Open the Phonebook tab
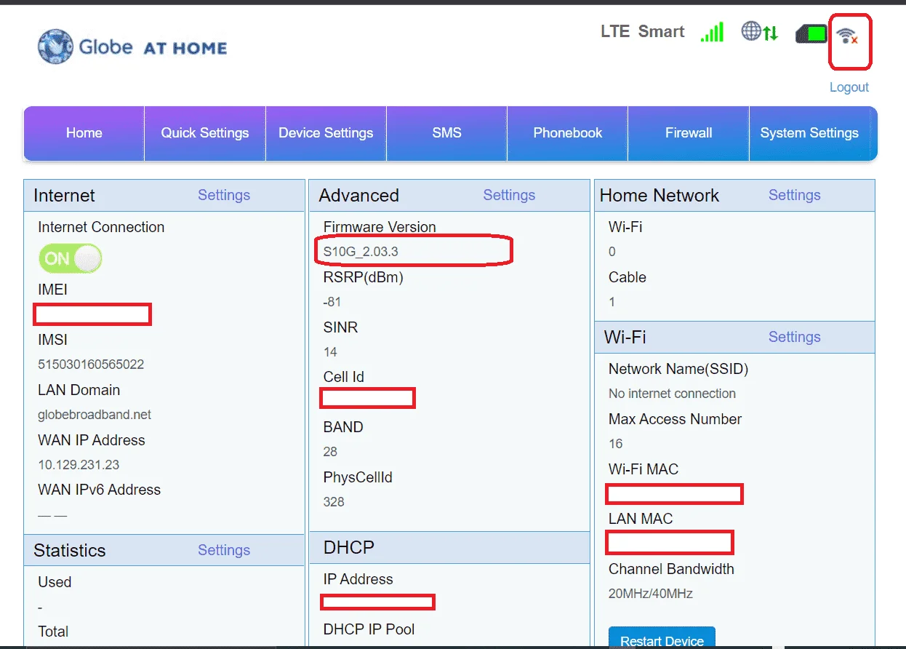906x649 pixels. click(x=568, y=133)
